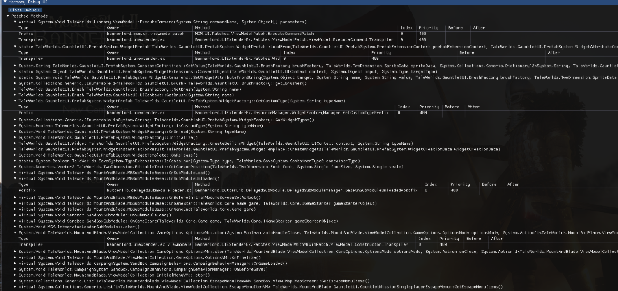
Task: Click the Priority column header under ExecuteCommand
Action: 429,28
